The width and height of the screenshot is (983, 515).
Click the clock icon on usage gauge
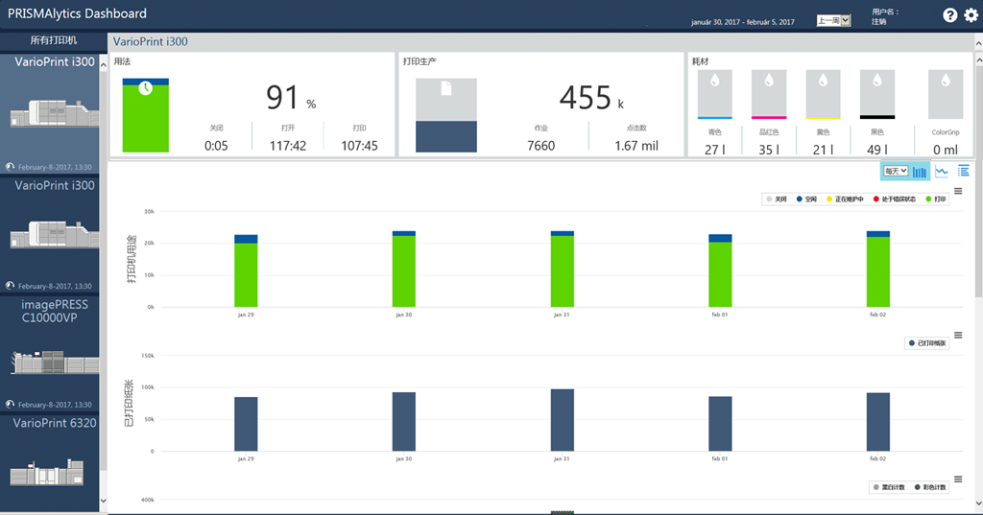[x=146, y=88]
